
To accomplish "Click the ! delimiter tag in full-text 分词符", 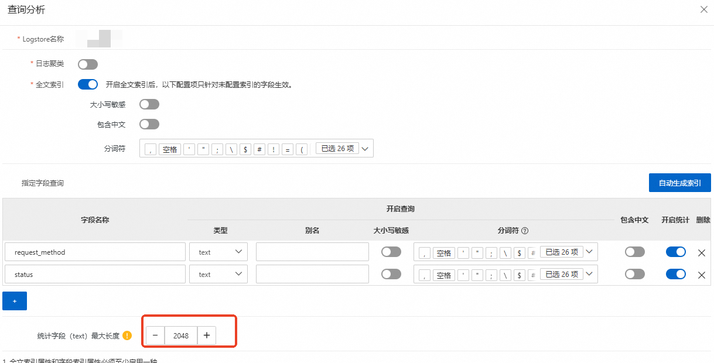I will pyautogui.click(x=274, y=149).
